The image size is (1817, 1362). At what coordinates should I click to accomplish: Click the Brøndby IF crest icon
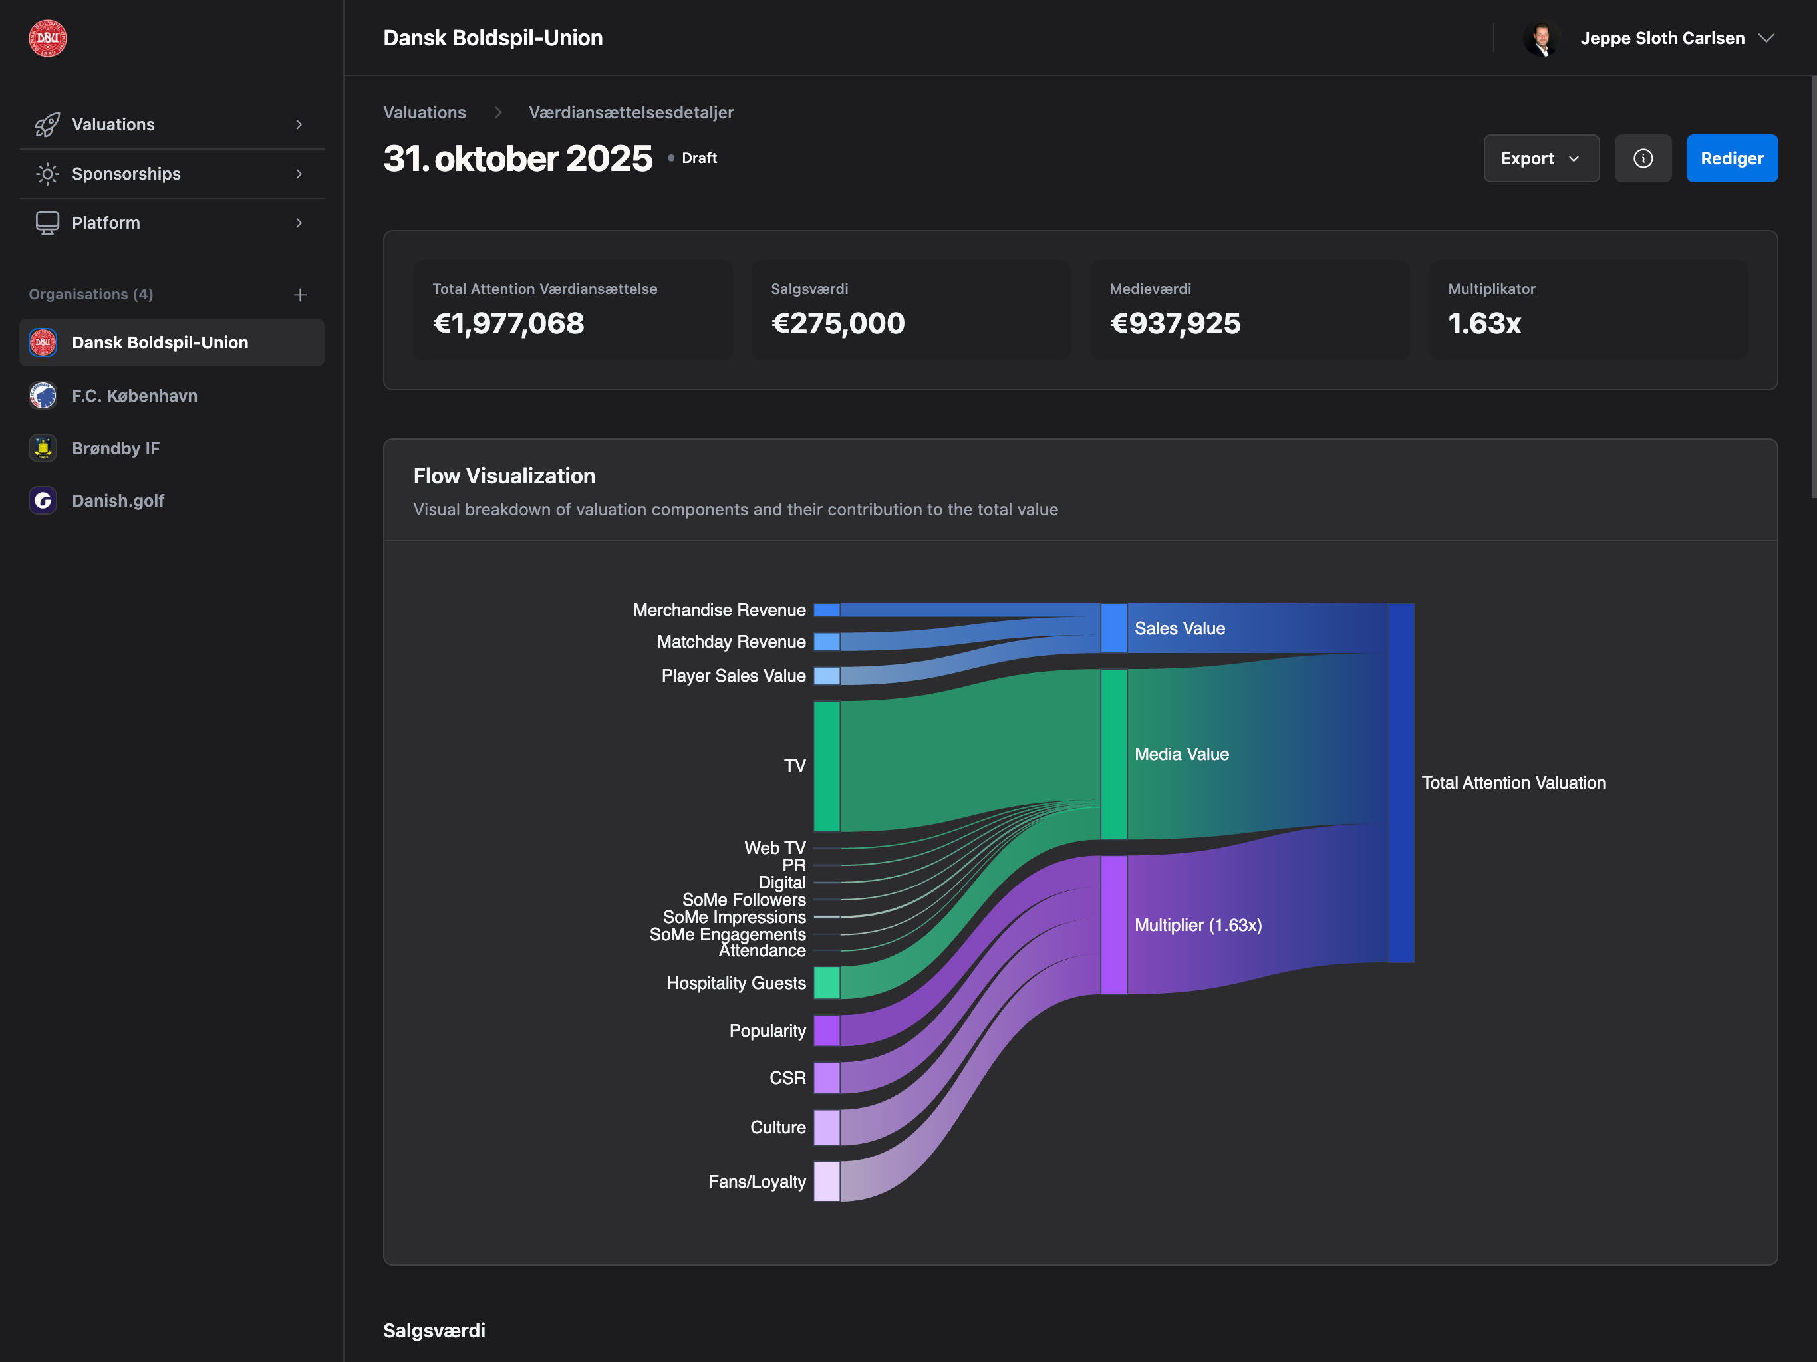(x=43, y=448)
